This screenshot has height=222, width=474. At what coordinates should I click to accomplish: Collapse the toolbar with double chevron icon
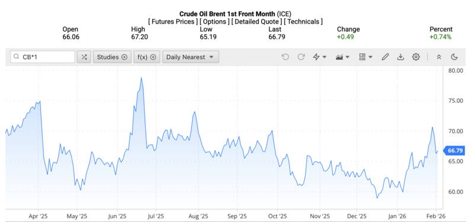pyautogui.click(x=439, y=57)
